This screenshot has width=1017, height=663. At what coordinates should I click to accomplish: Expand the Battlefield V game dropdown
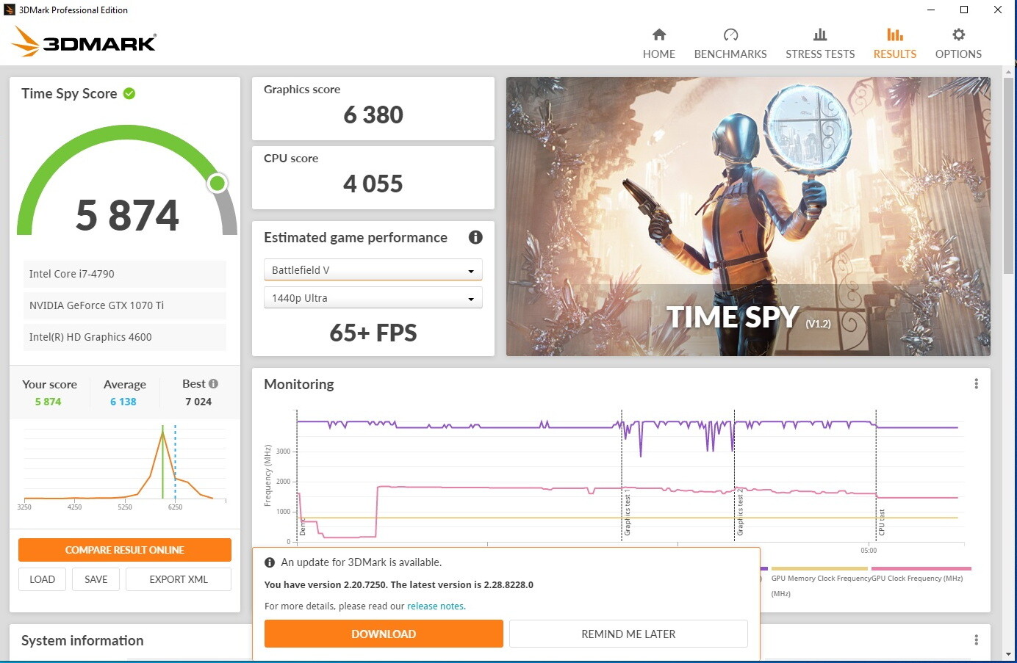point(373,270)
